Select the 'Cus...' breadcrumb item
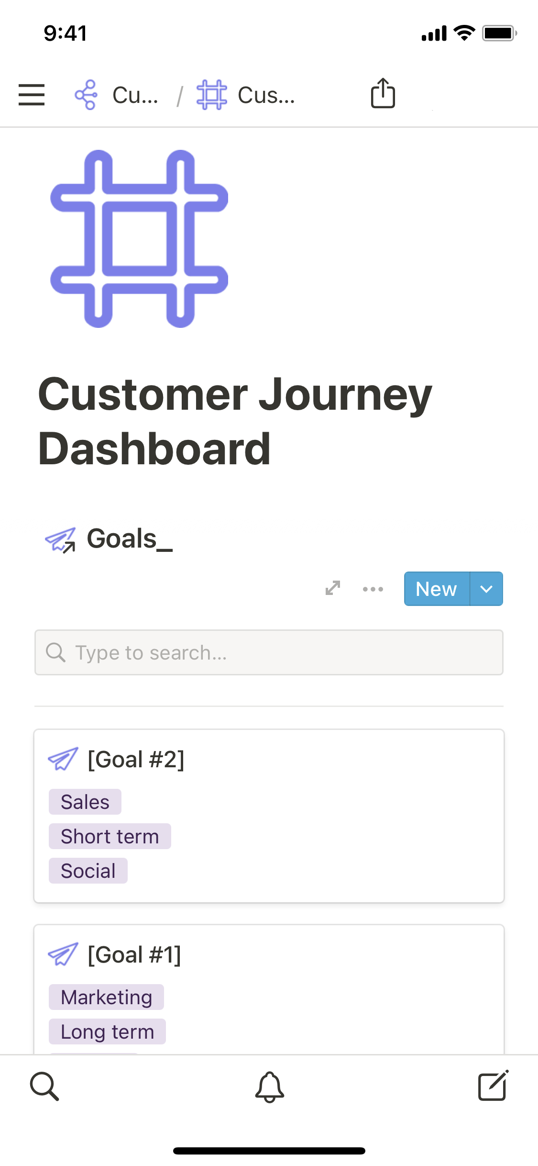The width and height of the screenshot is (538, 1166). click(x=246, y=95)
